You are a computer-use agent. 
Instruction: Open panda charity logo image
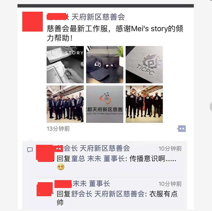105,104
